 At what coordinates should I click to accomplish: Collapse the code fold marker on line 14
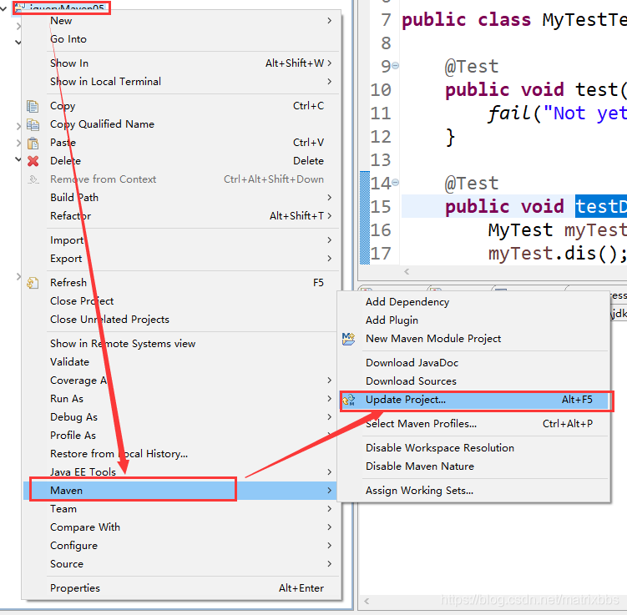[x=395, y=183]
